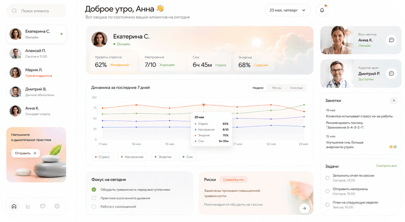The height and width of the screenshot is (222, 405).
Task: Click the Сон 6ч 45м stat card
Action: pos(209,61)
